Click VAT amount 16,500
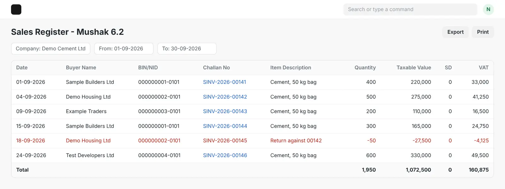This screenshot has height=189, width=505. click(481, 111)
